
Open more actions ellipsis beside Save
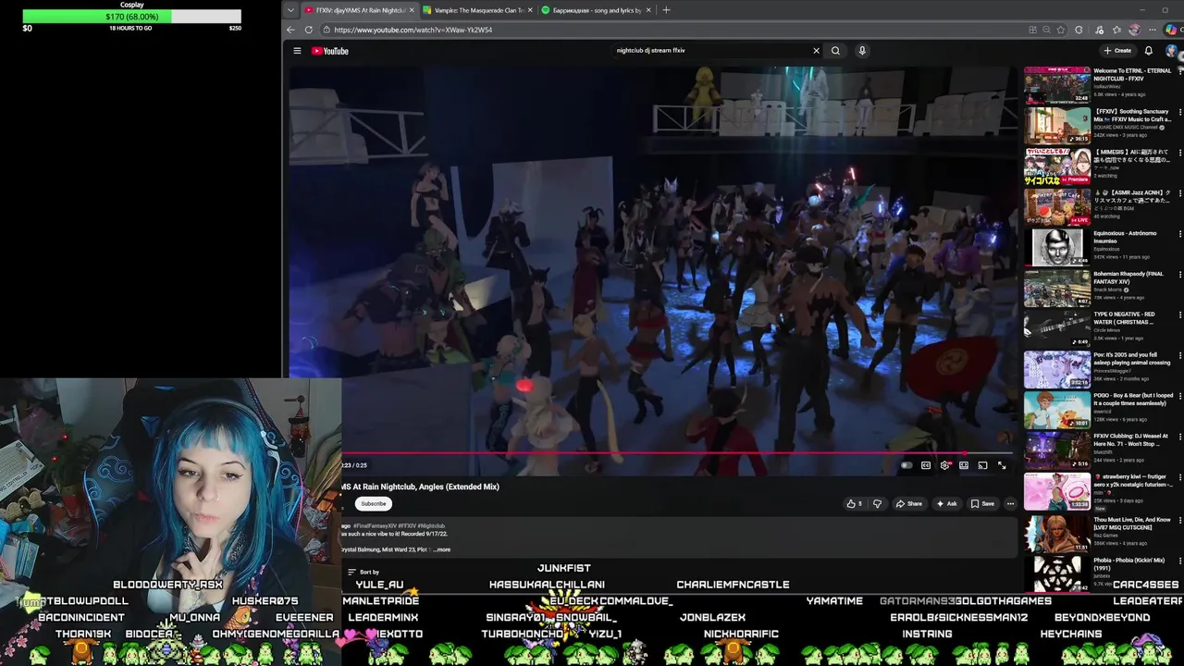(x=1010, y=503)
